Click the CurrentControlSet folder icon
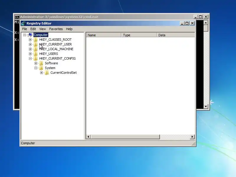 point(47,73)
